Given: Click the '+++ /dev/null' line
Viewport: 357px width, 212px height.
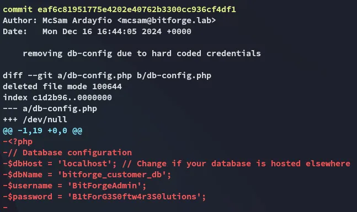Looking at the screenshot, I should pyautogui.click(x=35, y=119).
